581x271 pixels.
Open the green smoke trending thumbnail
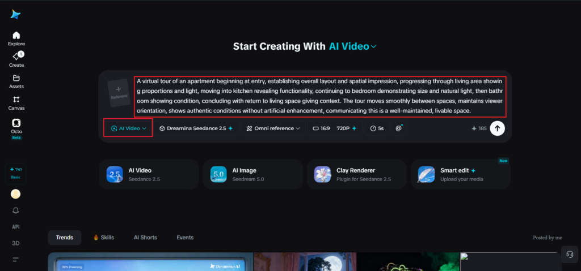[x=408, y=262]
